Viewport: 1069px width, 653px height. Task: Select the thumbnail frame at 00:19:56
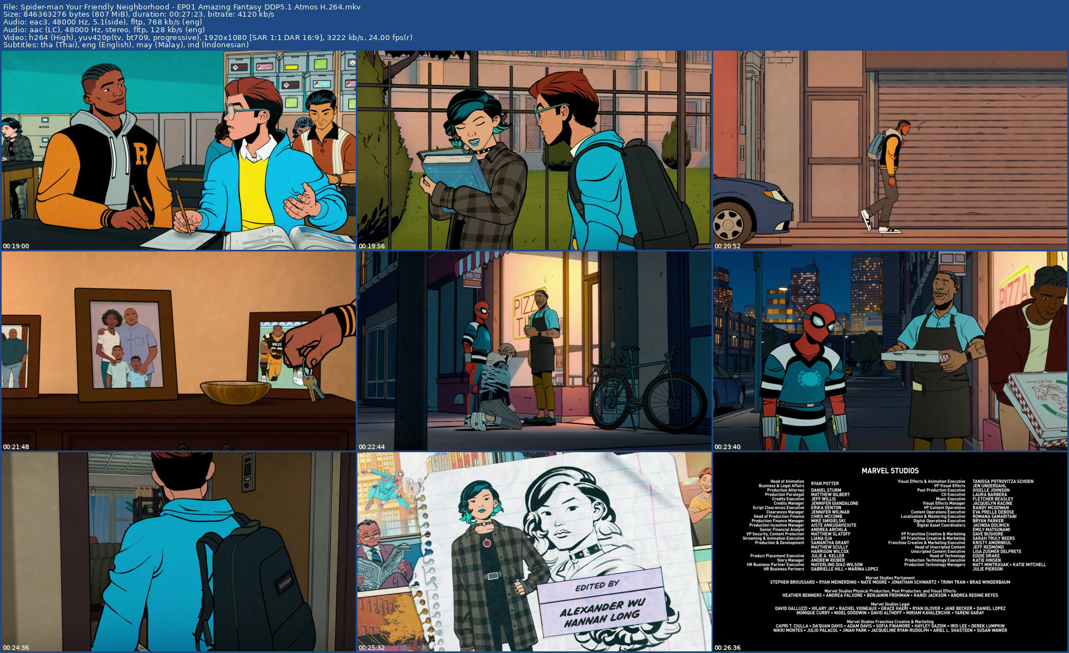[534, 150]
